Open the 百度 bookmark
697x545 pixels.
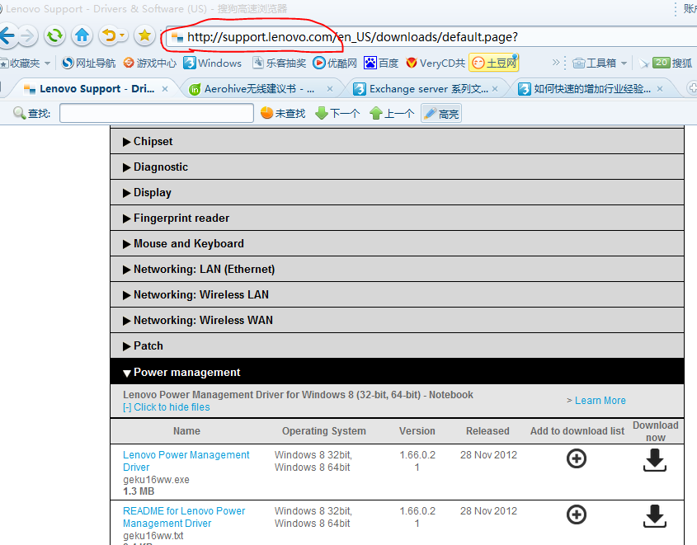click(x=381, y=63)
